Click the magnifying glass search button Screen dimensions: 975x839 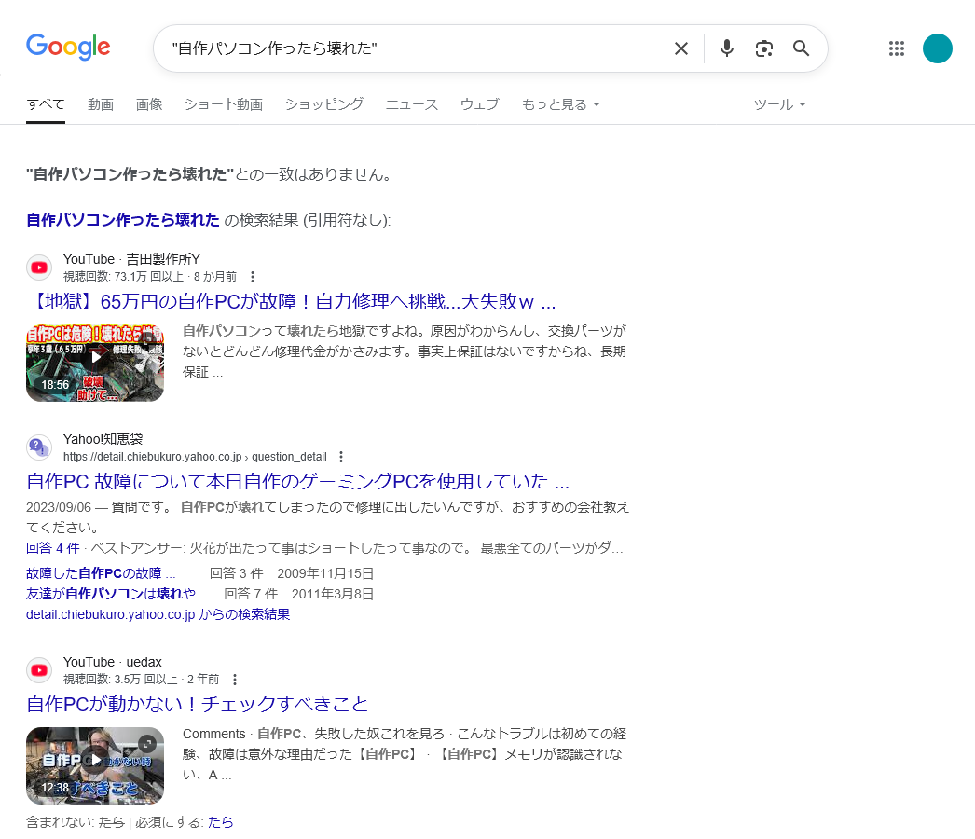click(801, 48)
